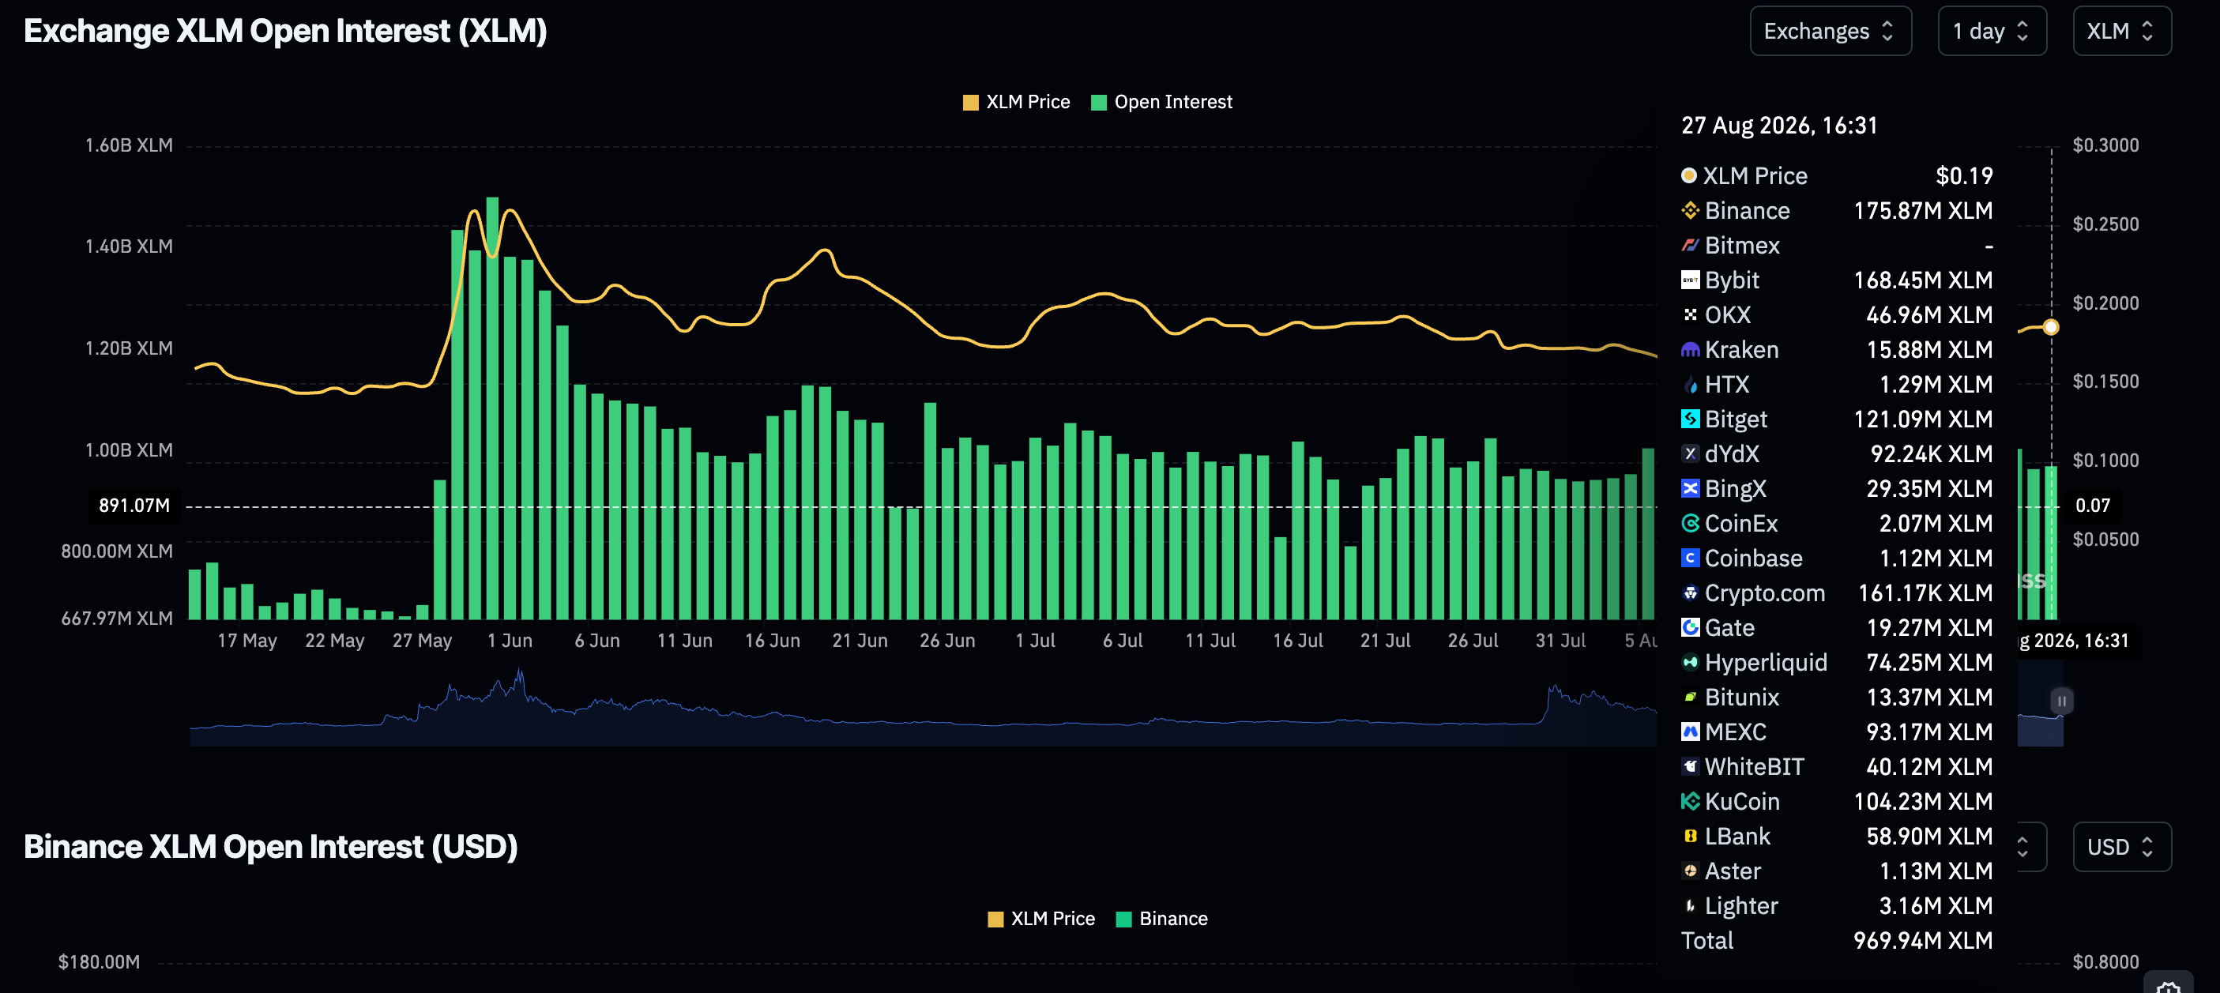This screenshot has height=993, width=2220.
Task: Click the 891.07M crosshair axis label
Action: click(134, 505)
